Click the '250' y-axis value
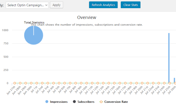 [x=6, y=70]
